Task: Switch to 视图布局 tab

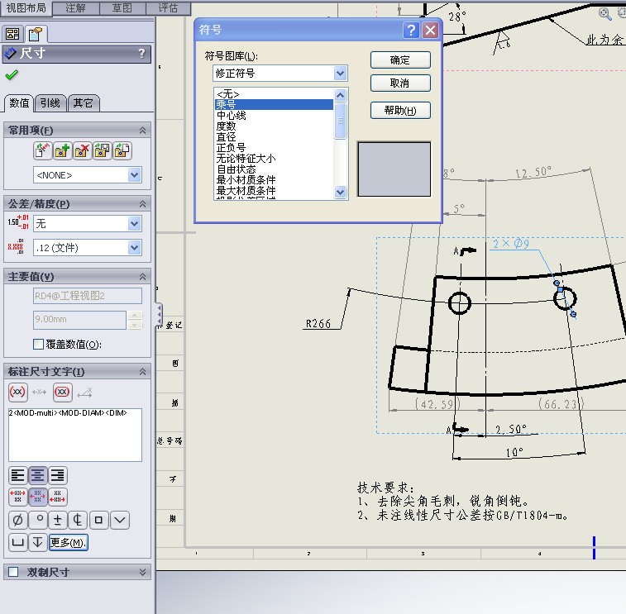Action: [x=26, y=8]
